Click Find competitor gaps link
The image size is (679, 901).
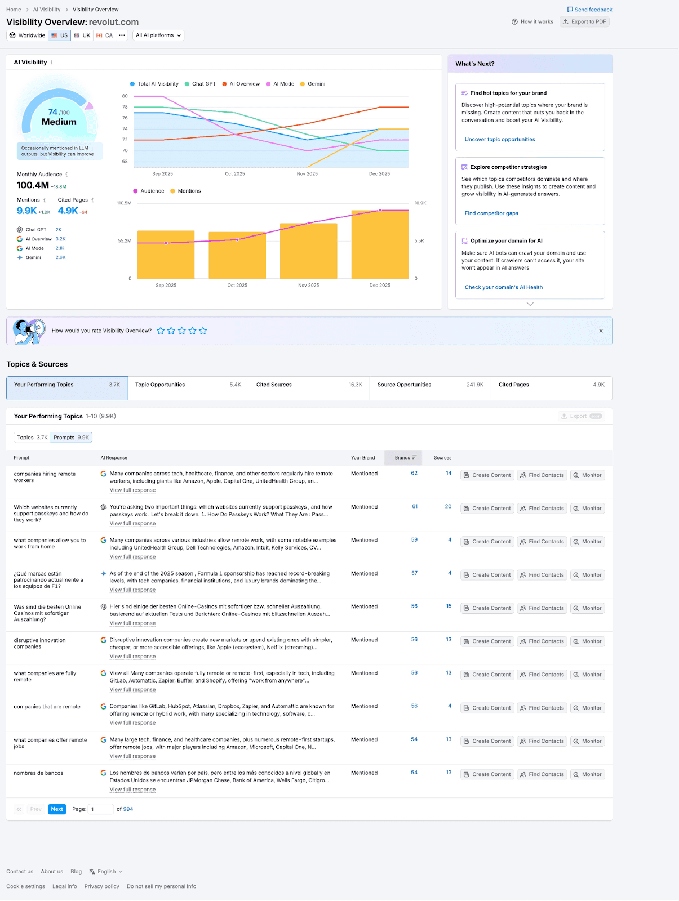click(491, 213)
